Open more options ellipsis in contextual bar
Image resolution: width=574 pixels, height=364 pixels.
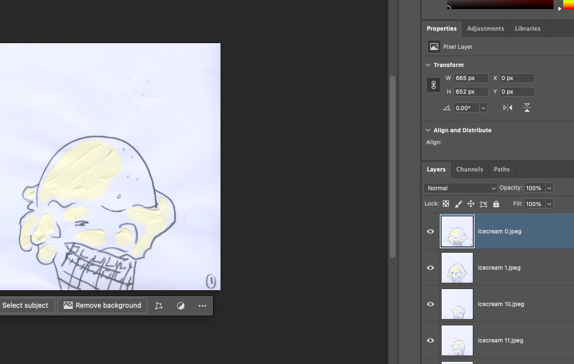tap(202, 306)
